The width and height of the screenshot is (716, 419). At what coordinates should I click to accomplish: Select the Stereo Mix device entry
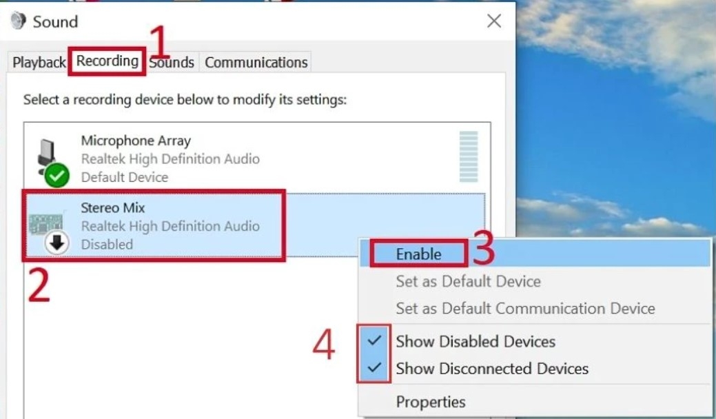point(254,225)
